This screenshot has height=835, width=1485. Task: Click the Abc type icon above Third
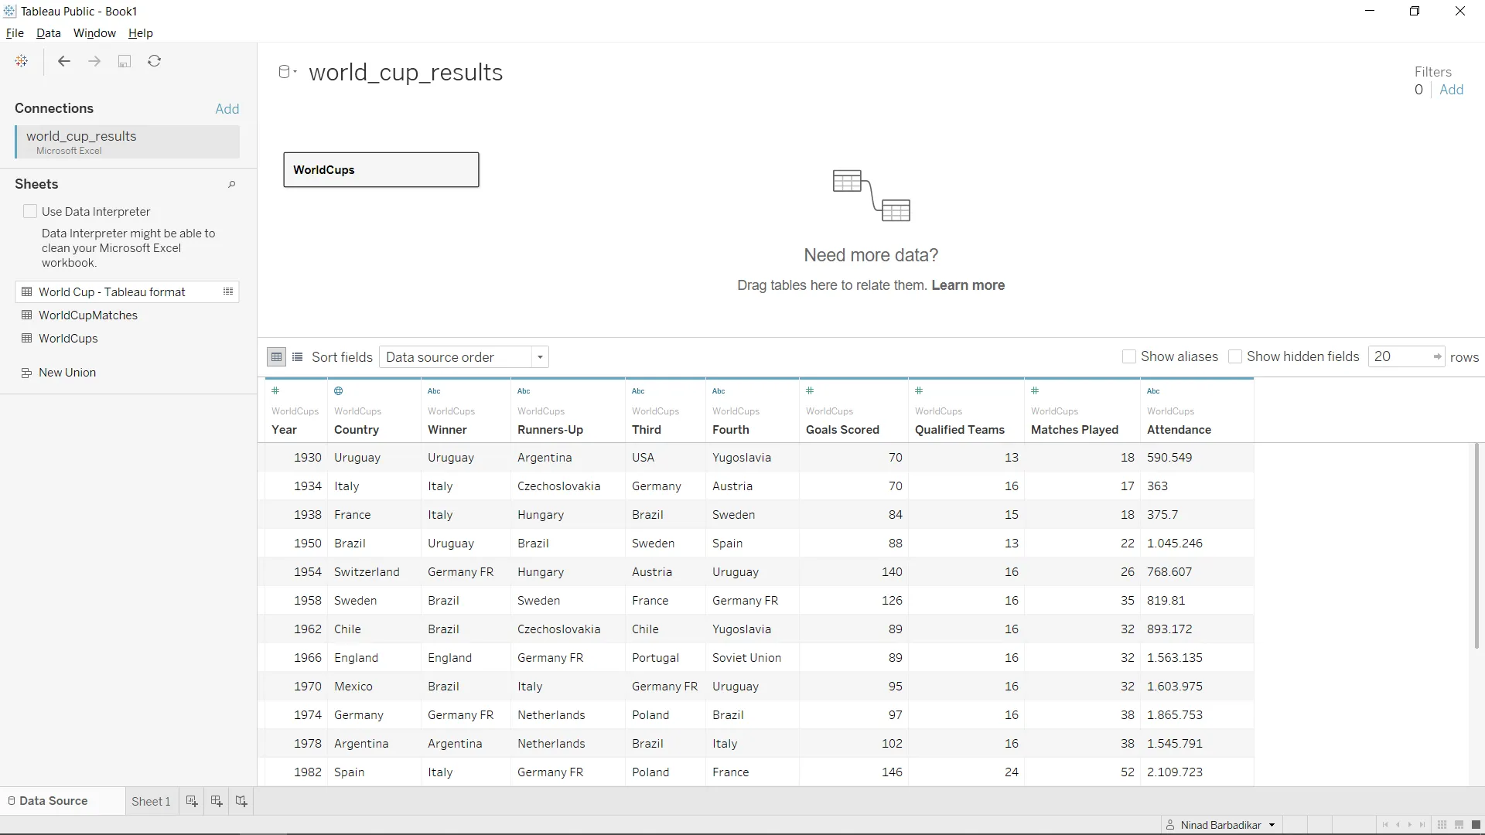coord(638,390)
